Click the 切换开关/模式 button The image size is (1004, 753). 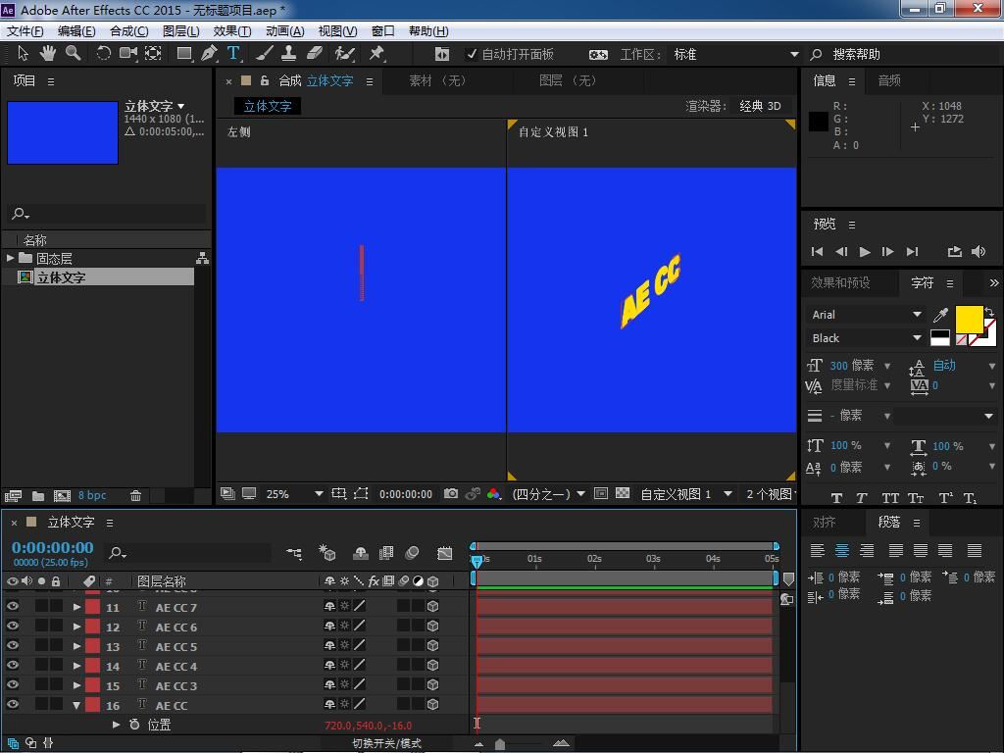386,743
